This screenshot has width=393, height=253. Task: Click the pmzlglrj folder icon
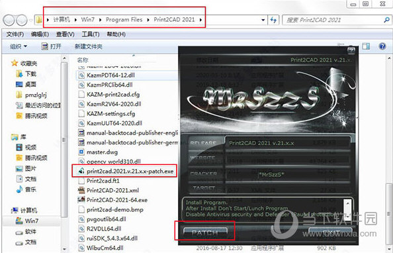click(19, 95)
